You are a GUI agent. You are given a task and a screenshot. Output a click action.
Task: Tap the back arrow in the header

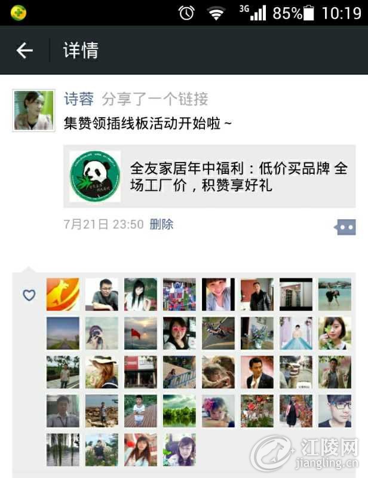(24, 50)
